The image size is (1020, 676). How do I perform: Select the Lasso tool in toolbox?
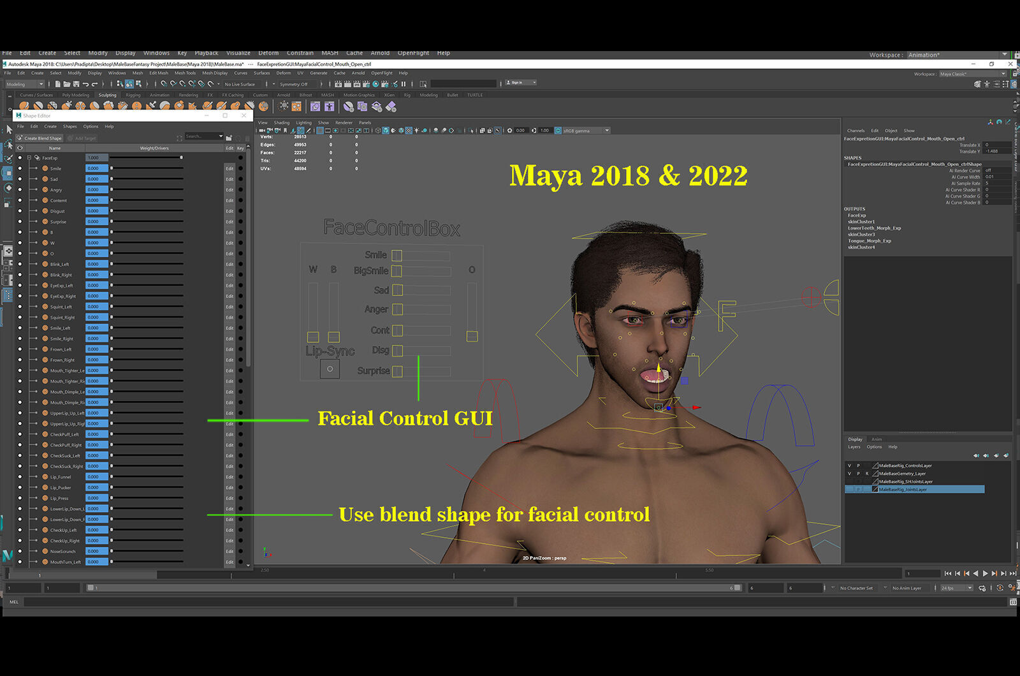(x=8, y=144)
